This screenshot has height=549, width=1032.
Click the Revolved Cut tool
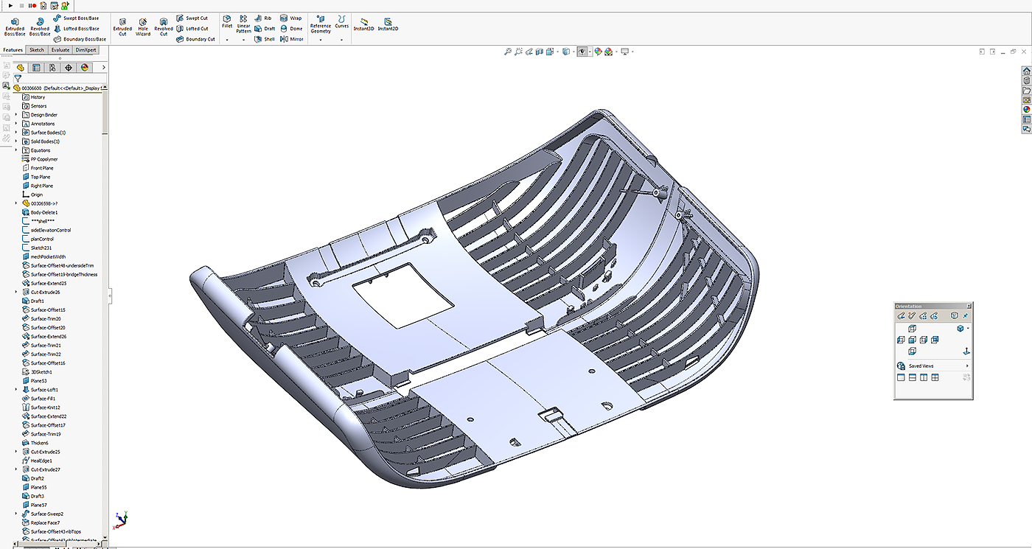coord(164,27)
